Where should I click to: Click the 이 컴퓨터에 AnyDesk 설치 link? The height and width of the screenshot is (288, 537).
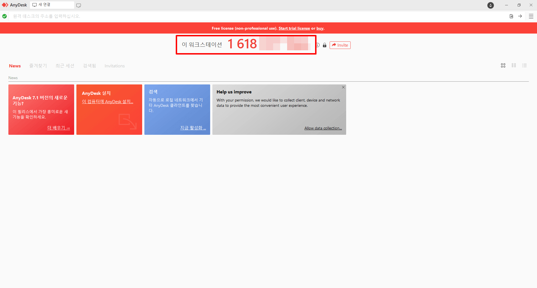point(107,101)
